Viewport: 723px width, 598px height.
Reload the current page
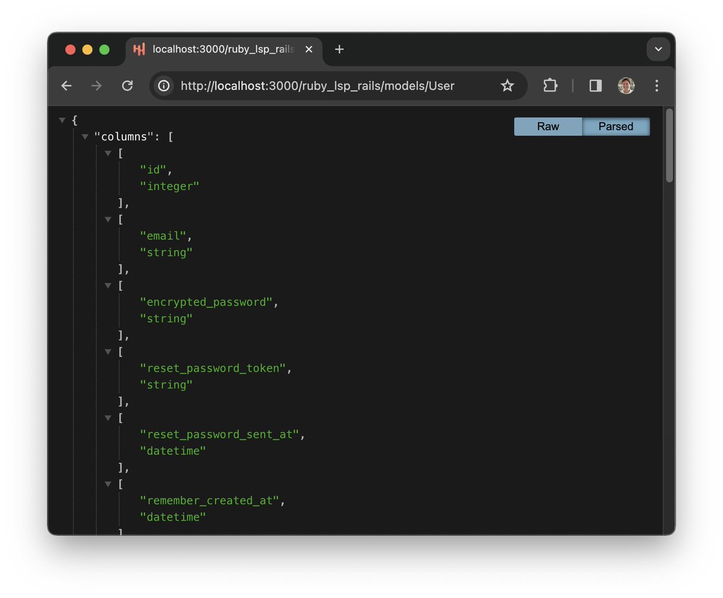[127, 86]
